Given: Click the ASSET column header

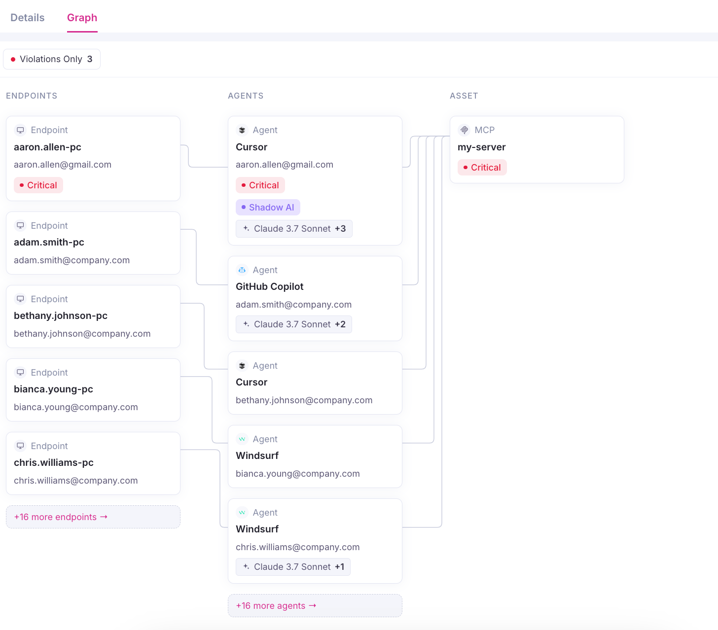Looking at the screenshot, I should point(464,96).
